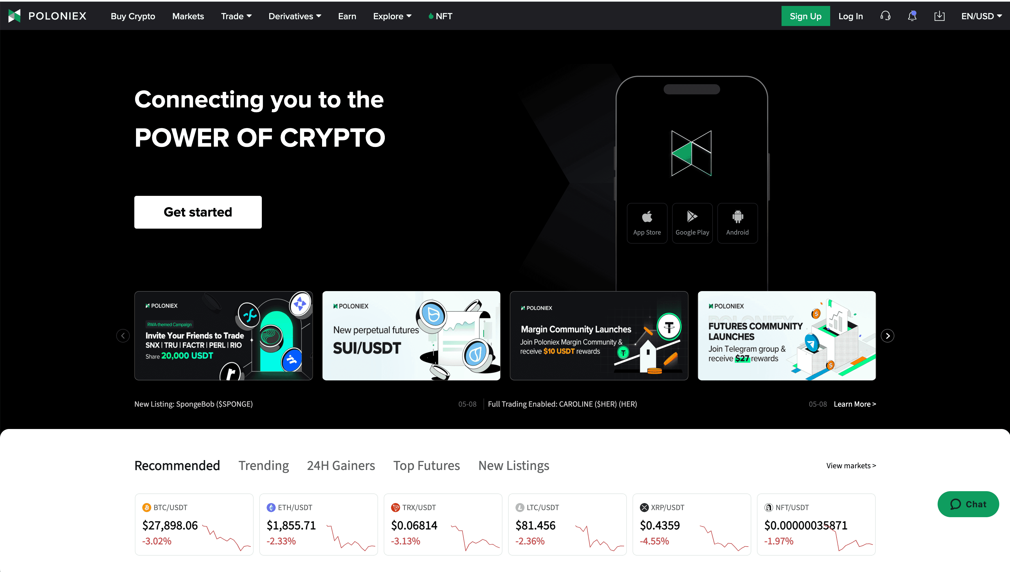Viewport: 1010px width, 572px height.
Task: Open customer support headset icon
Action: coord(885,16)
